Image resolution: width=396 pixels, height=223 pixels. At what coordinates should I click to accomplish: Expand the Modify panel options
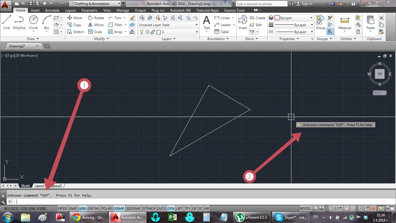[x=101, y=39]
